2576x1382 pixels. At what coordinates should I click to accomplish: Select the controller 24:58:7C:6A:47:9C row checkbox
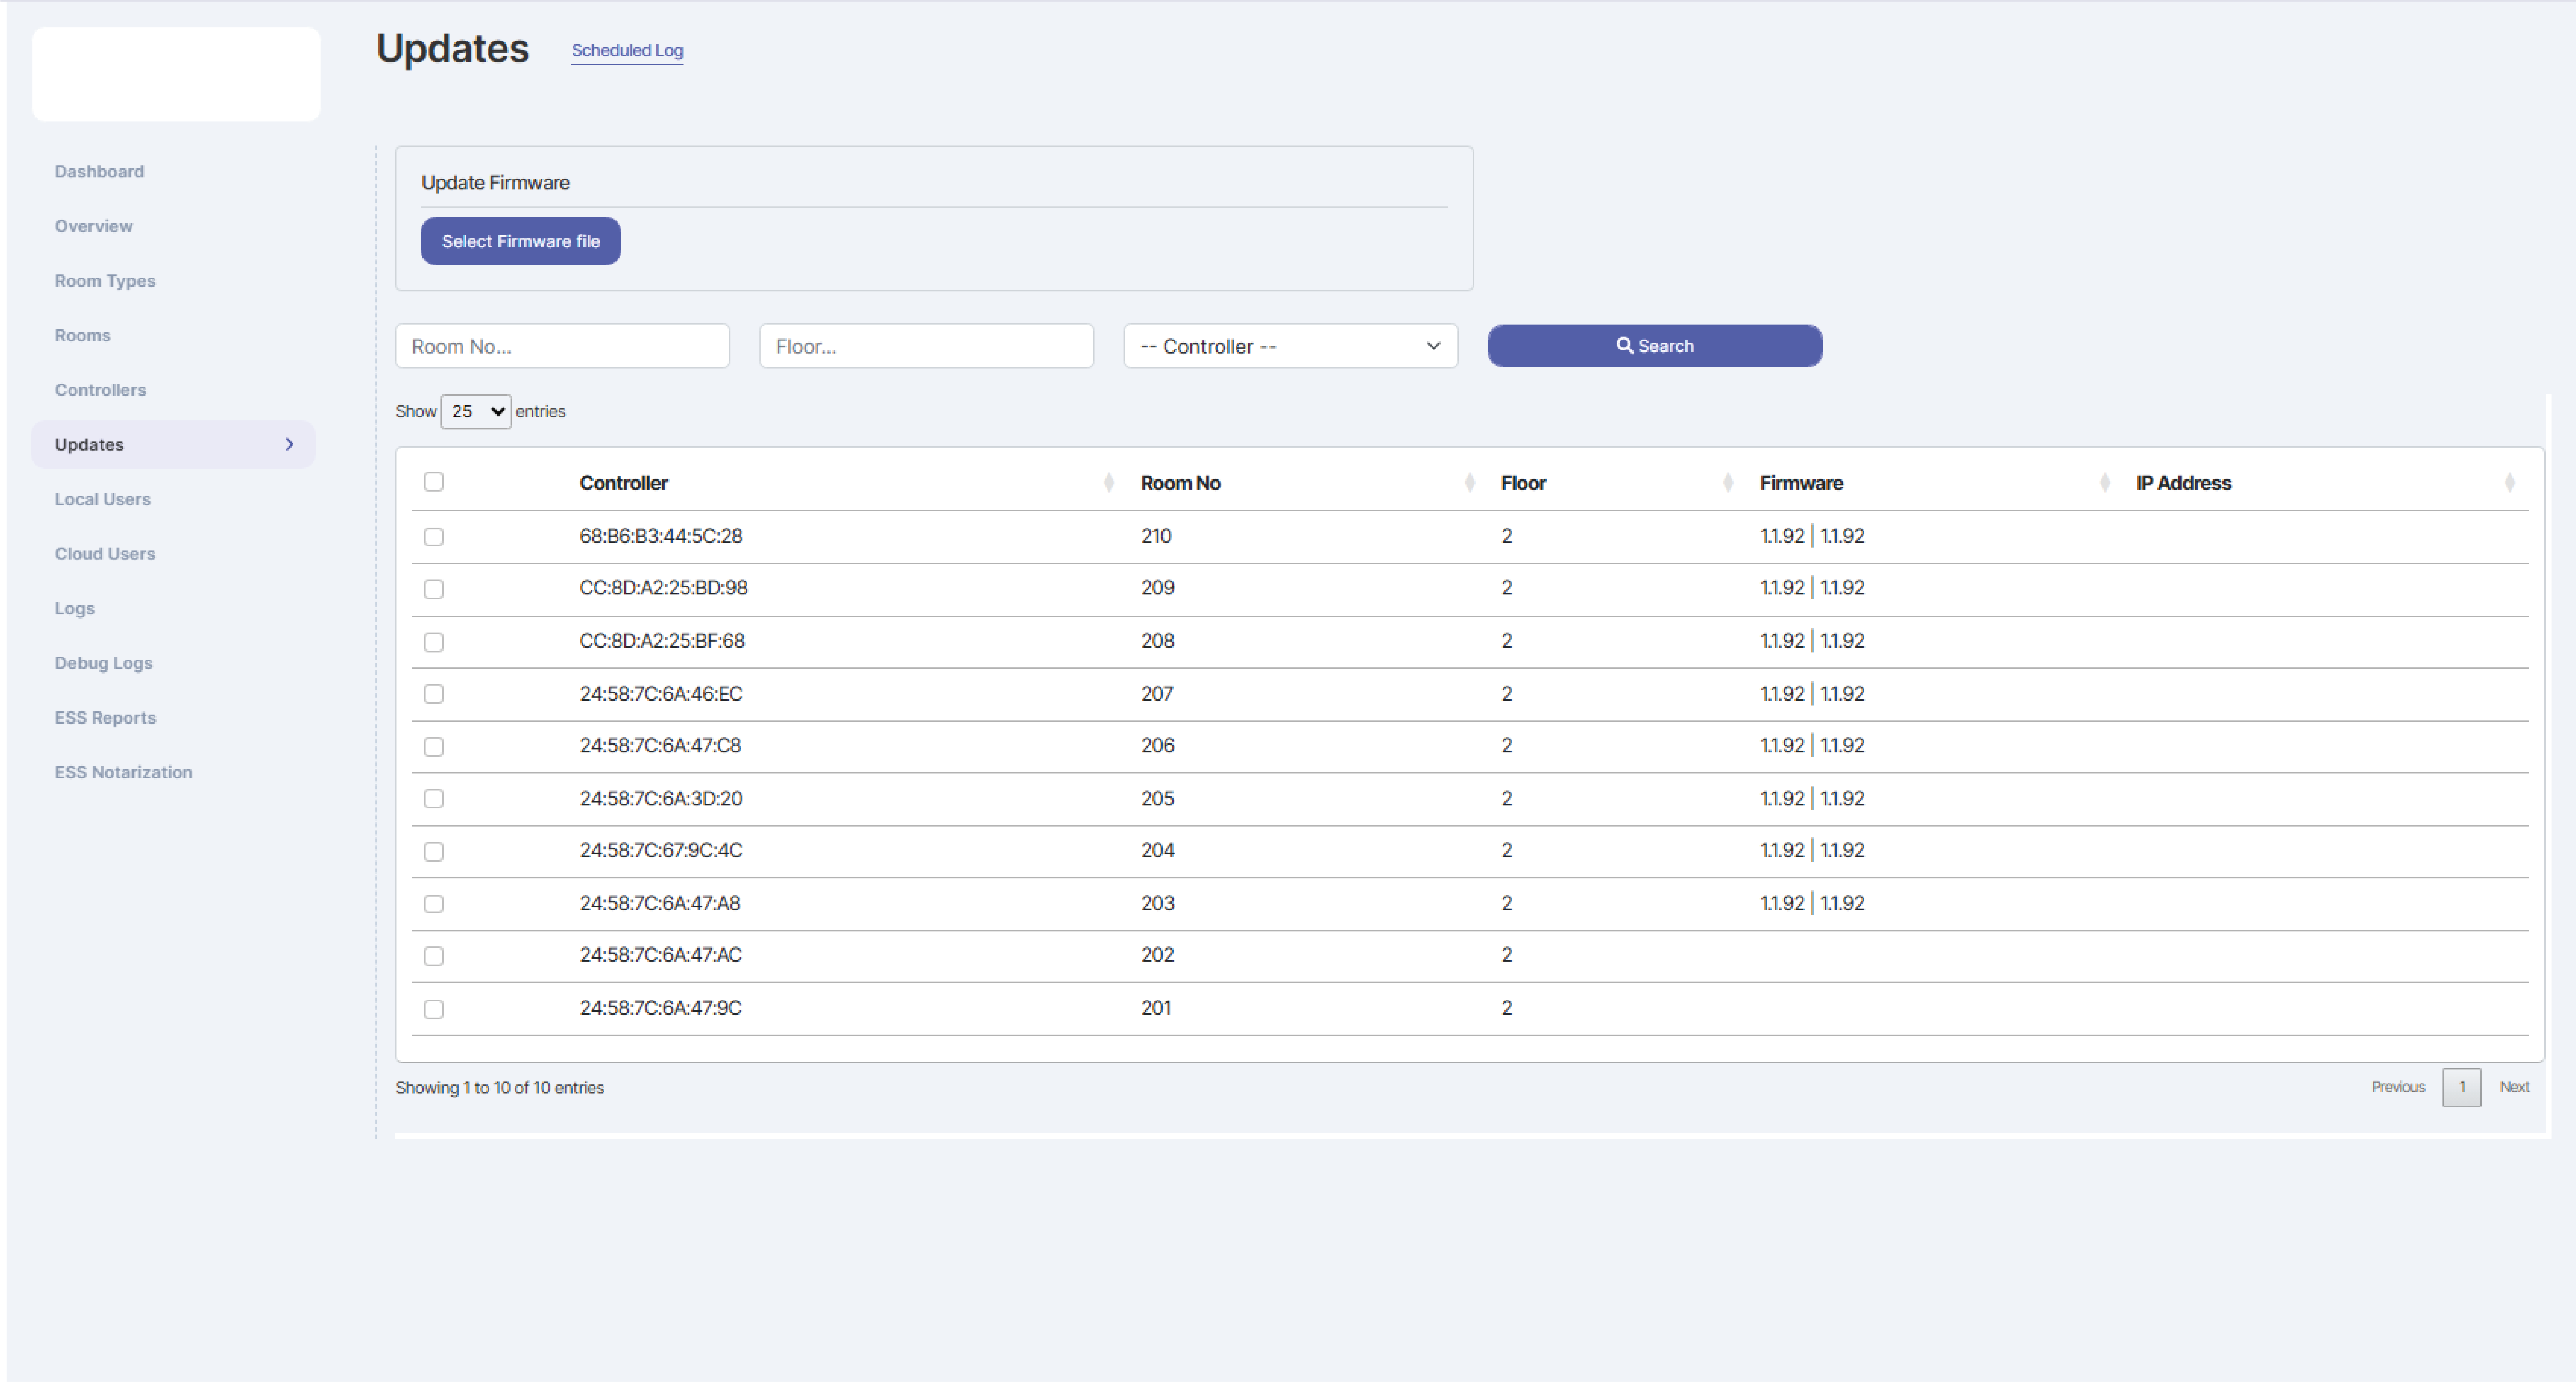point(433,1009)
